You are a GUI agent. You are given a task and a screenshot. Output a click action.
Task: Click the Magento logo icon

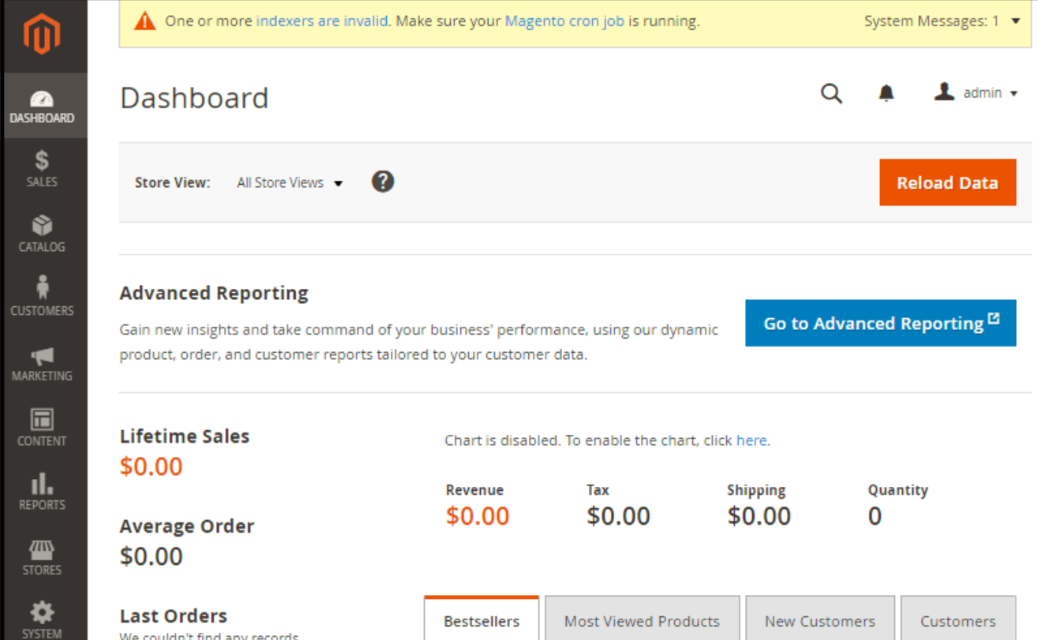click(41, 34)
